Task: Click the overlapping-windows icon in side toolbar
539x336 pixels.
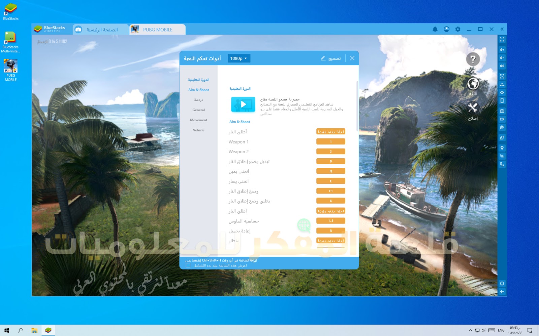Action: click(x=502, y=137)
